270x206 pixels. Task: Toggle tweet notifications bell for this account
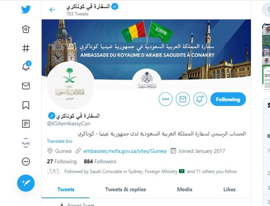[200, 99]
